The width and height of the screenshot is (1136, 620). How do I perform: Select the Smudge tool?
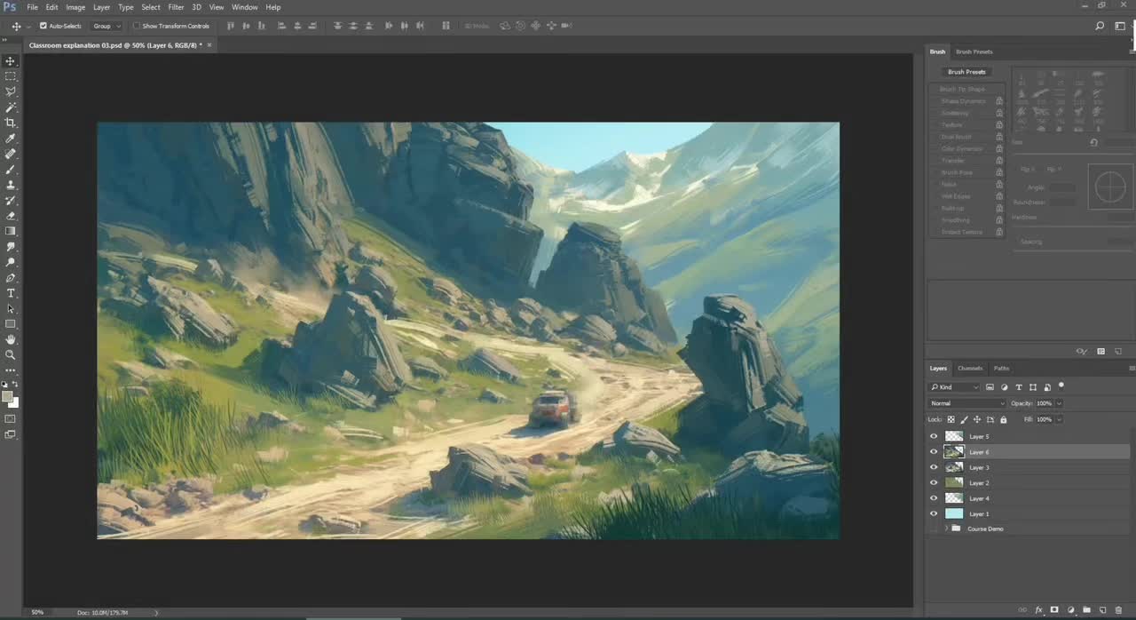(x=11, y=246)
